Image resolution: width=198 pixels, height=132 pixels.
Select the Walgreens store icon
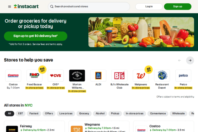coord(141,76)
